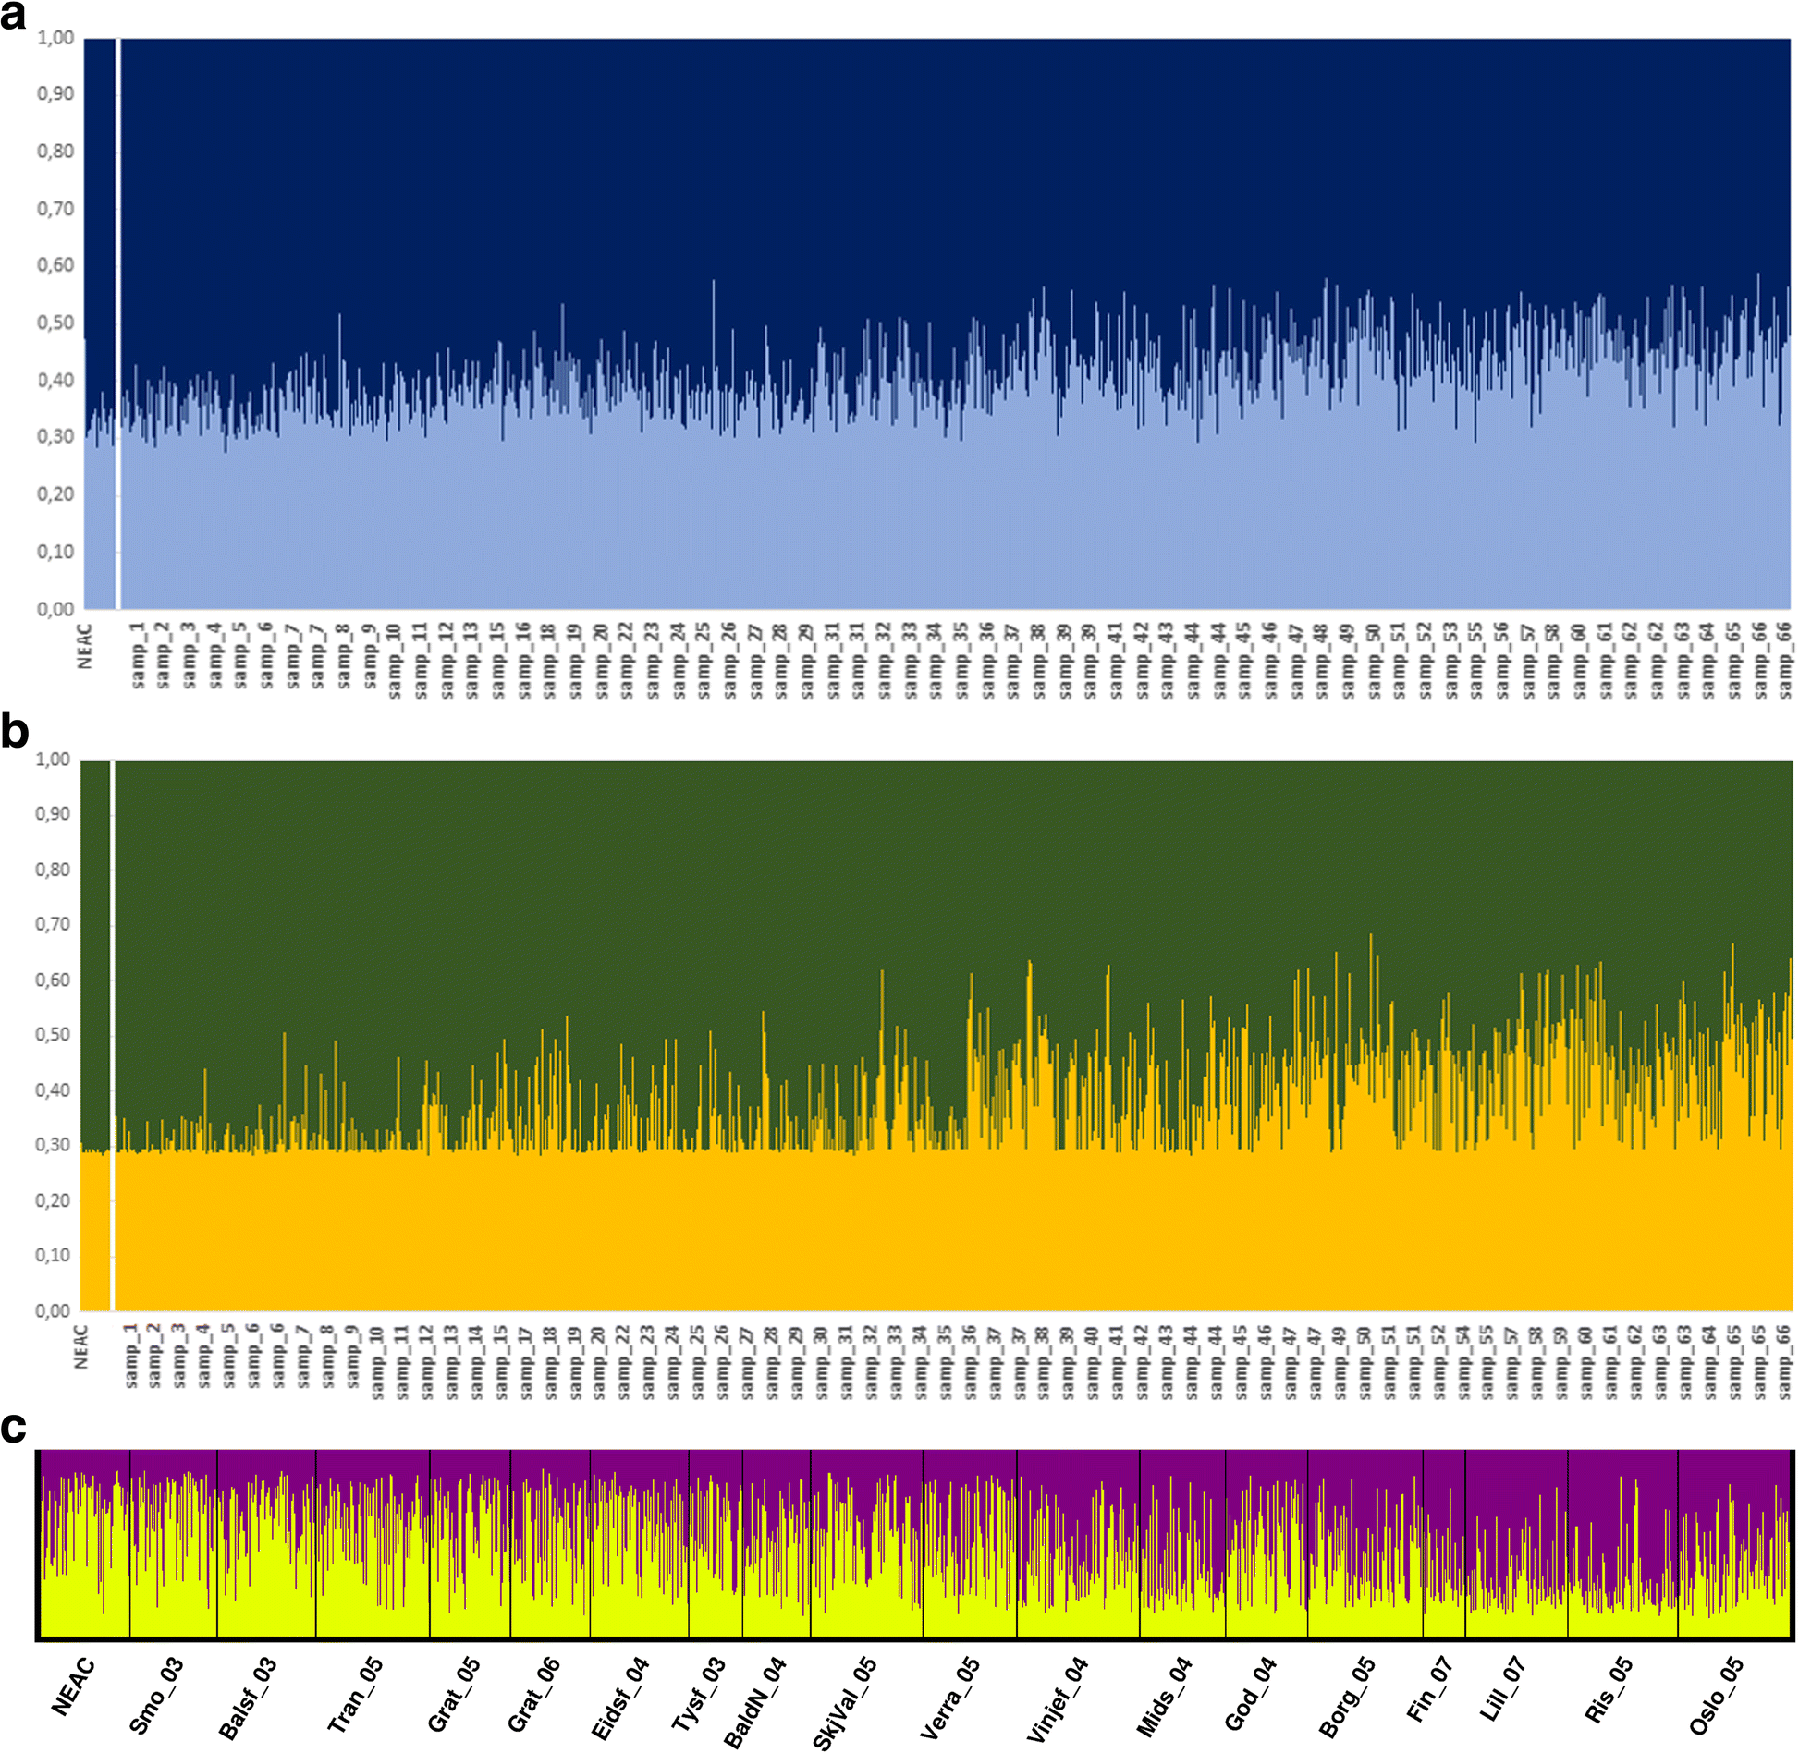1799x1753 pixels.
Task: Select the '1,00' axis value in panel b
Action: pos(53,760)
